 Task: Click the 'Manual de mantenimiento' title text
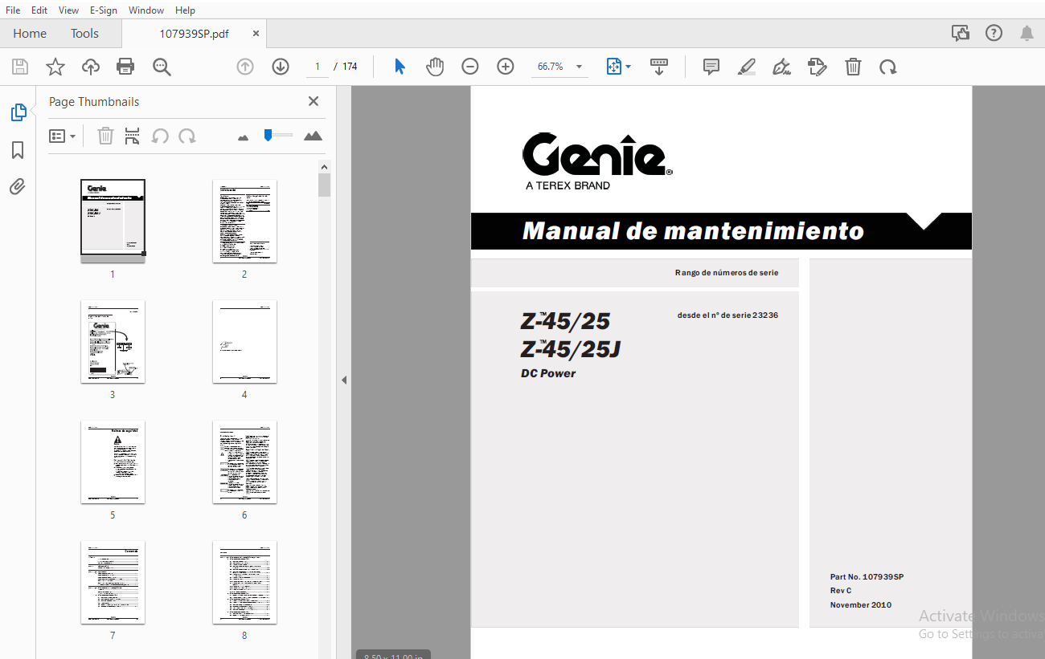point(693,231)
